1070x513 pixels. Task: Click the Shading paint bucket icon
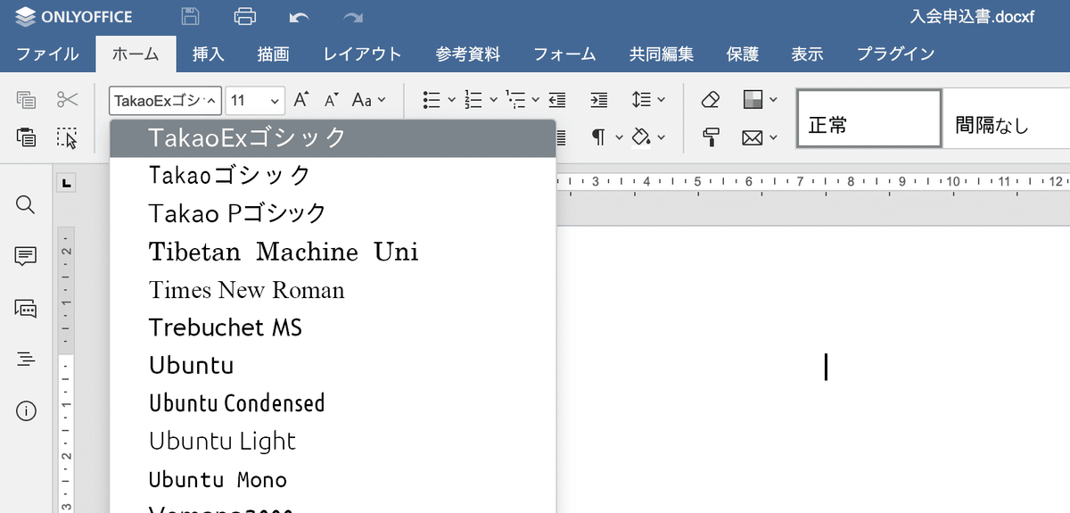[x=641, y=137]
